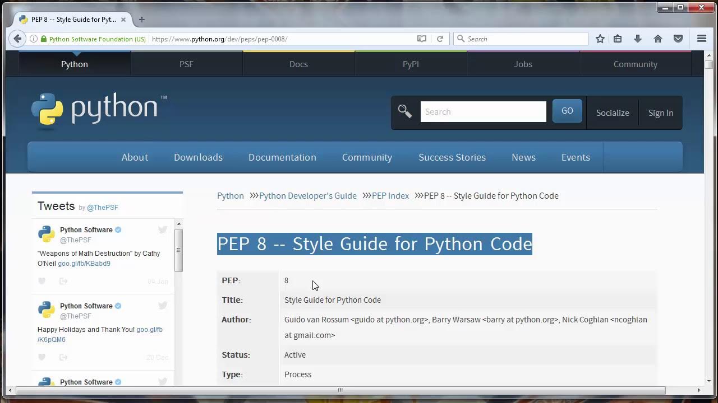Click the browser Back arrow button

coord(17,39)
